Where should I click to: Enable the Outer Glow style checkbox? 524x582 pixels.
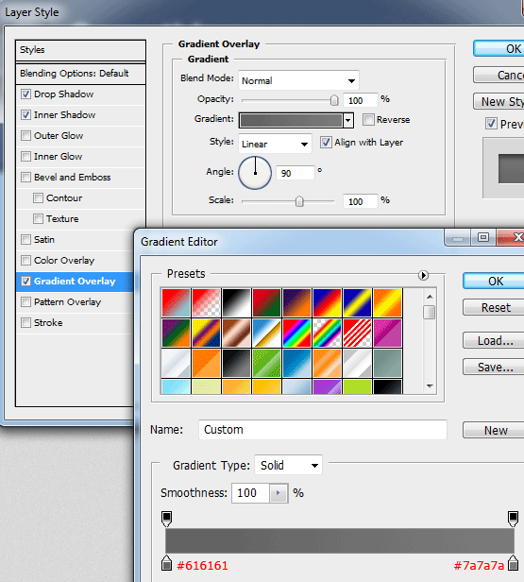pos(25,135)
